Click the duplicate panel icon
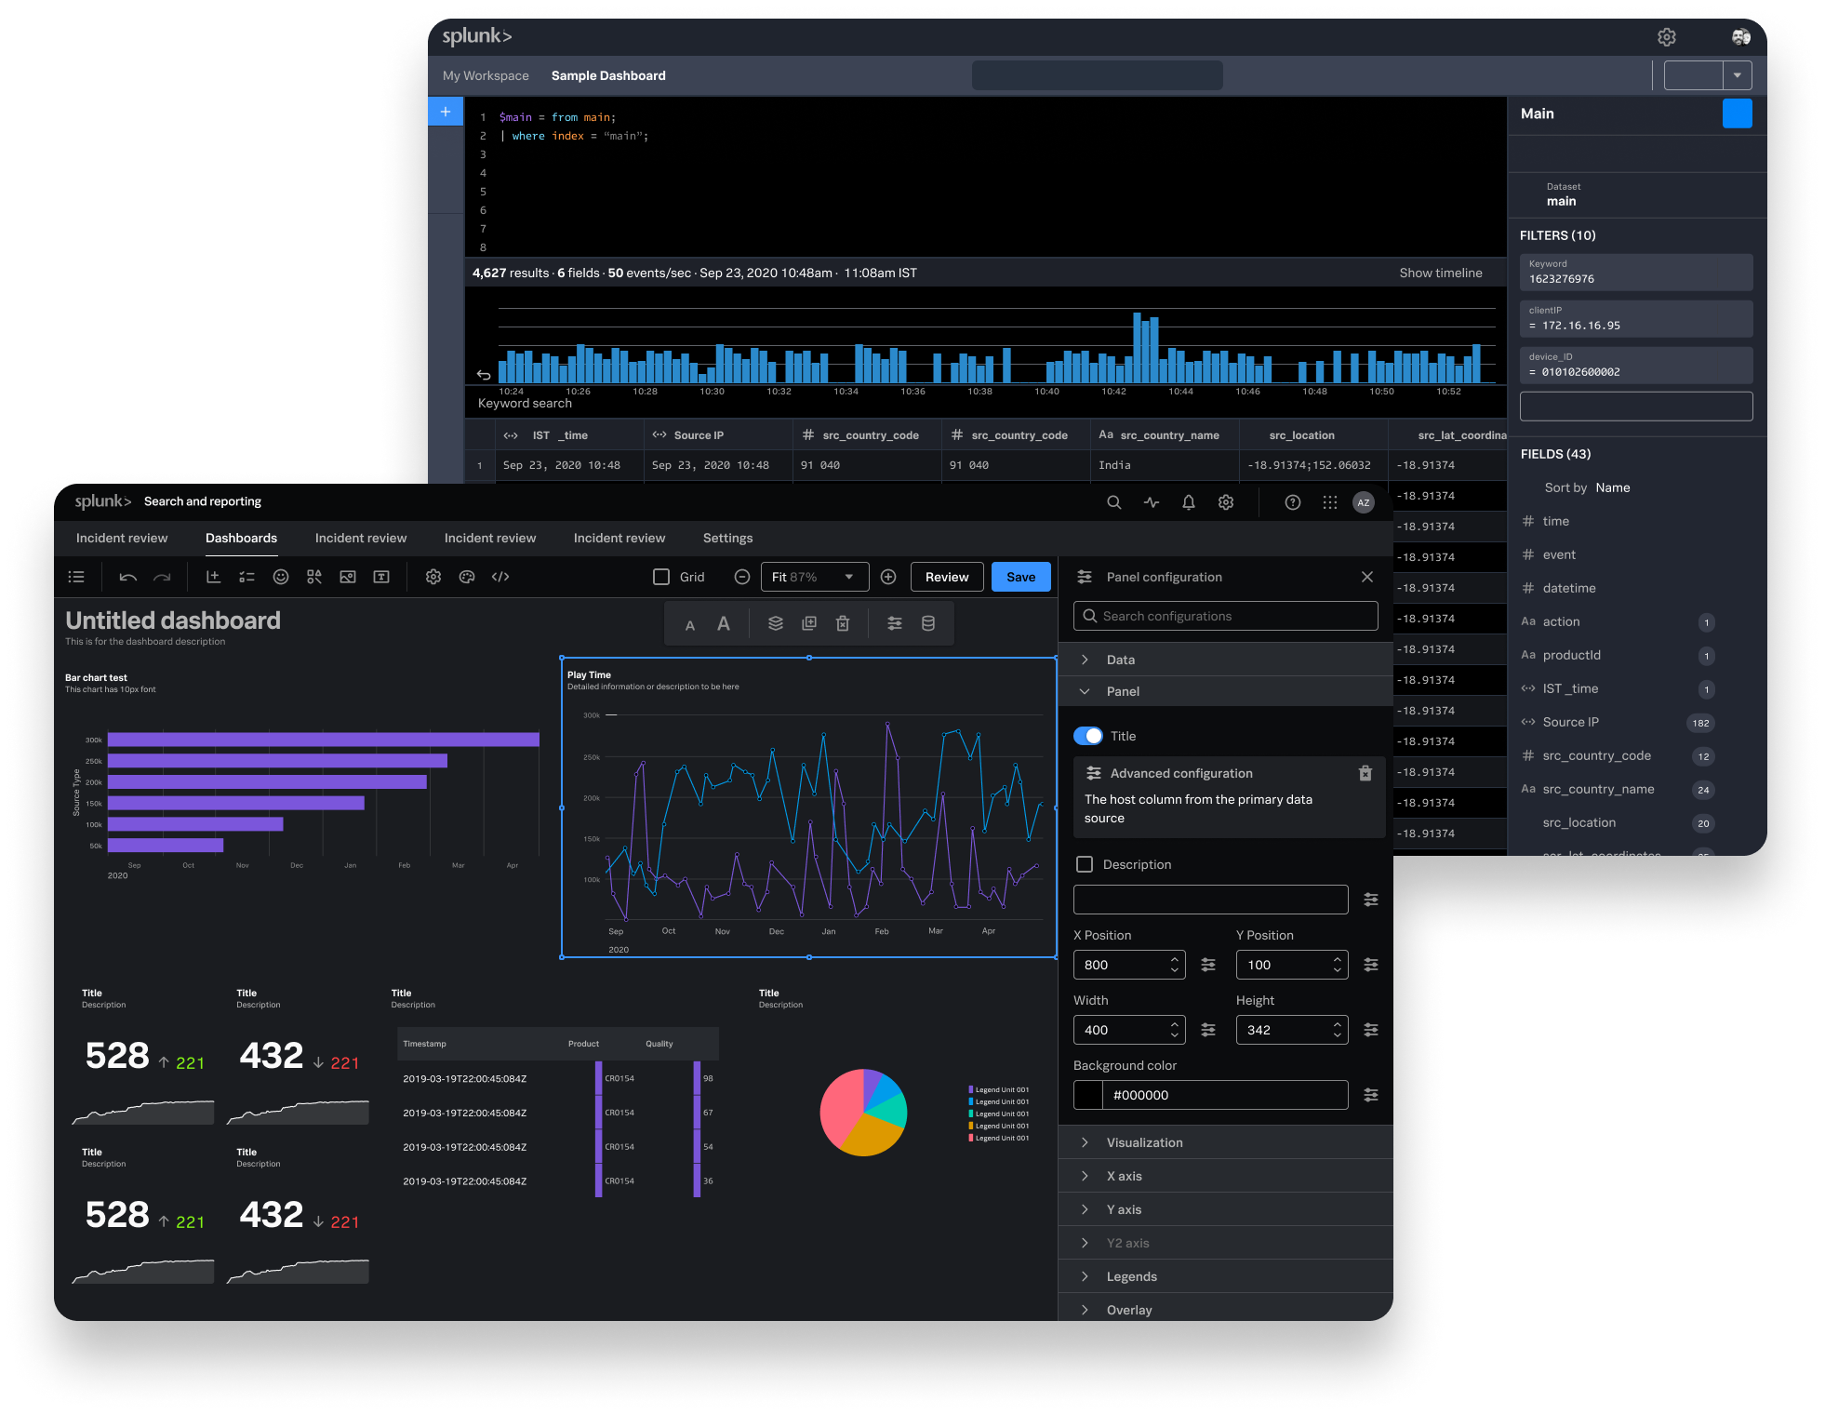1825x1414 pixels. click(x=809, y=624)
